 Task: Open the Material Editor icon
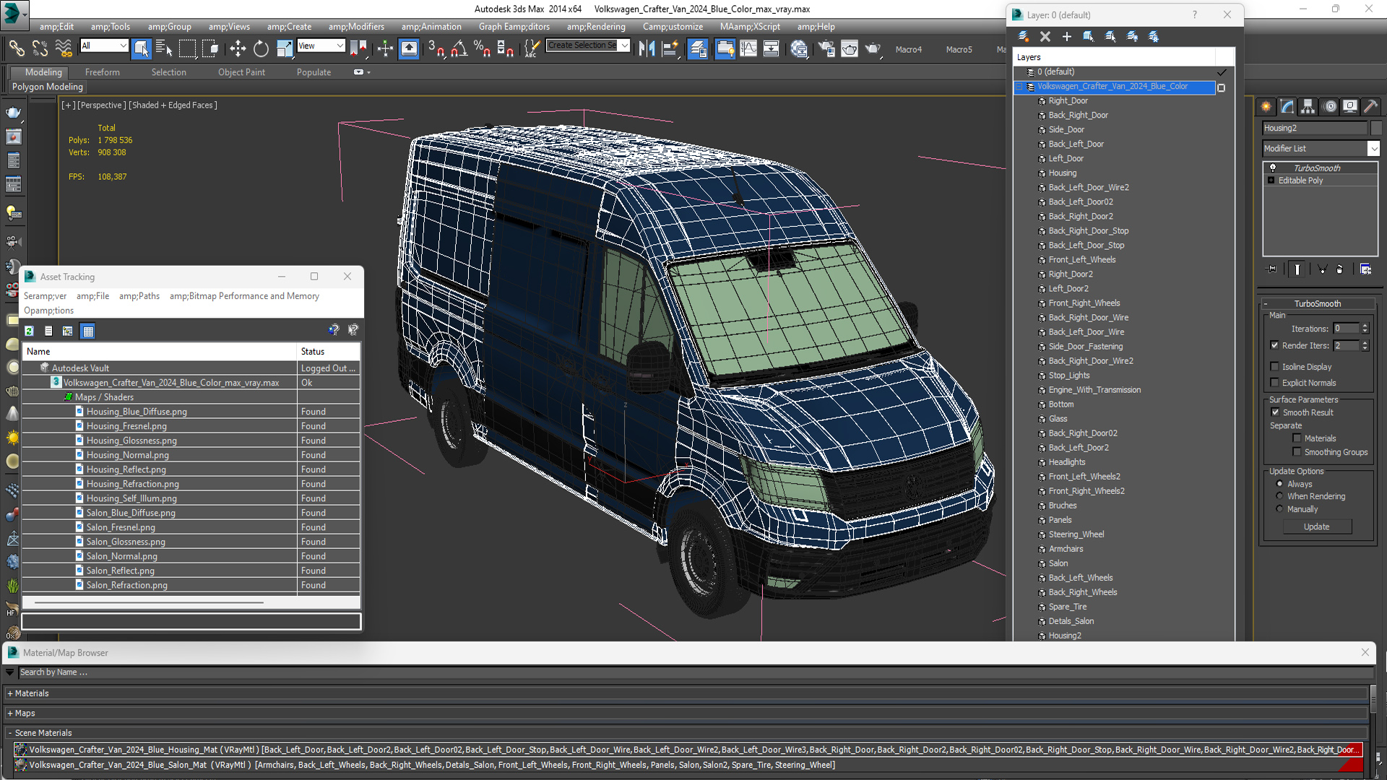(x=799, y=48)
